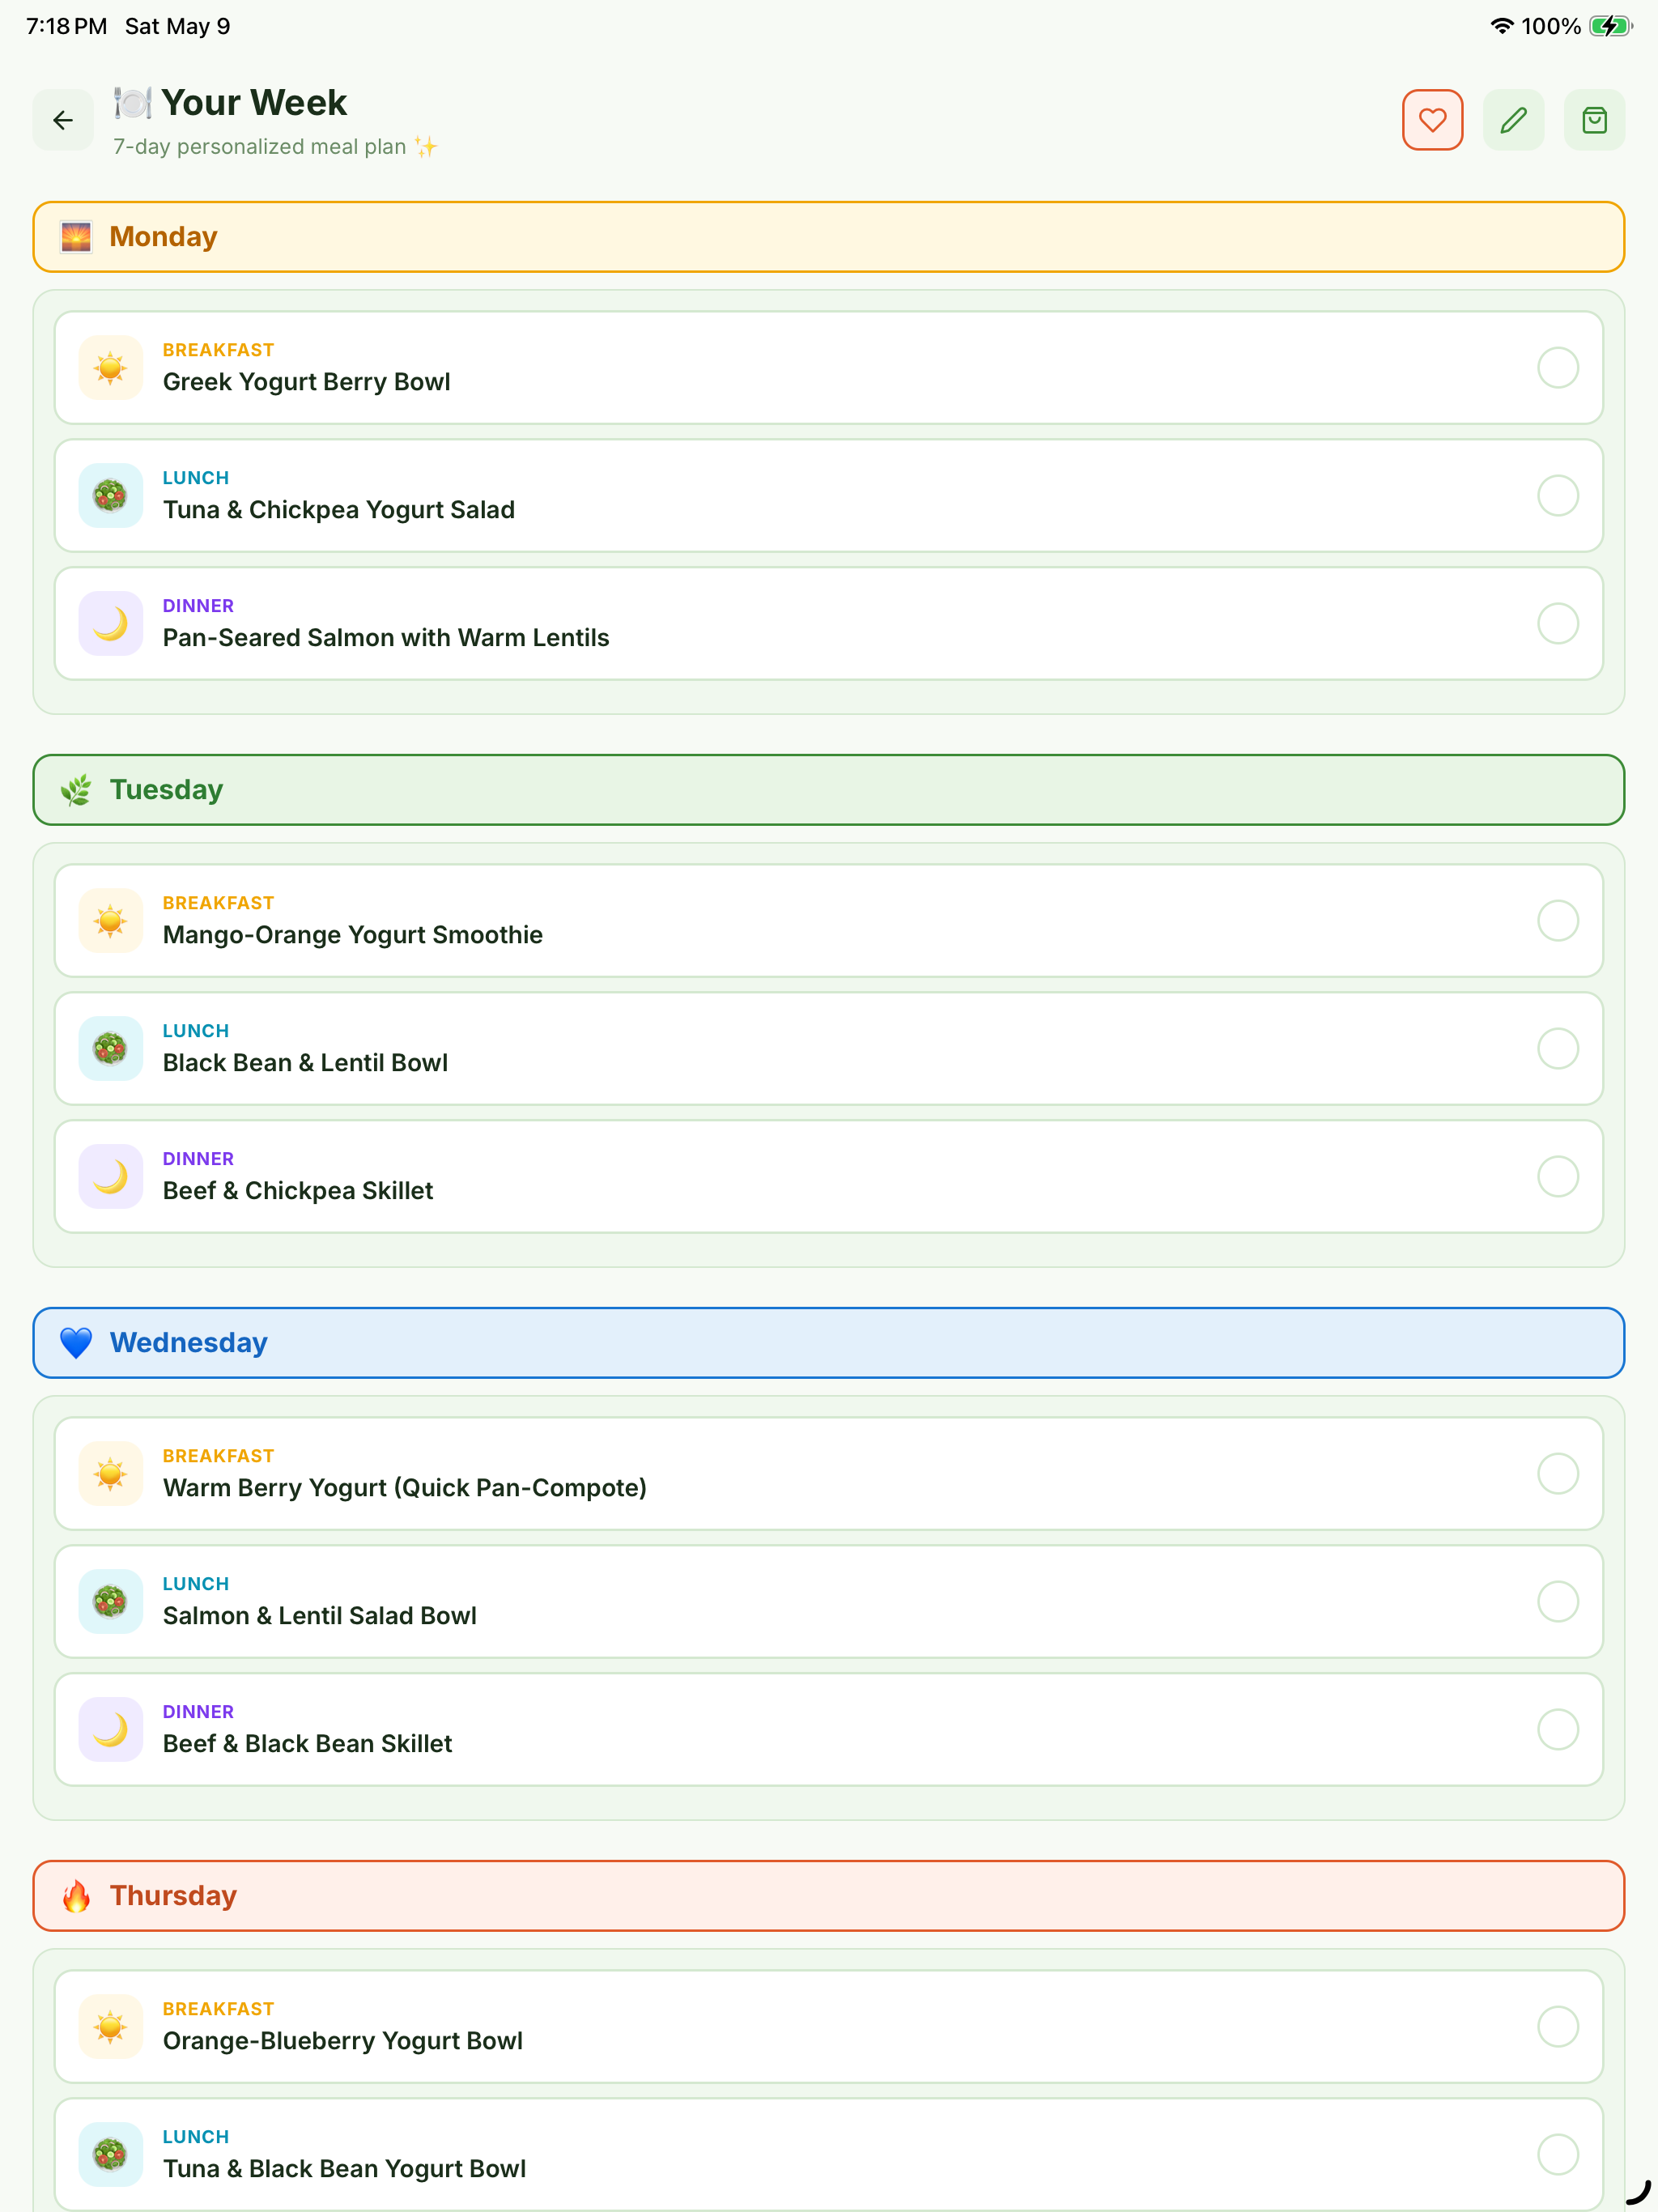Viewport: 1658px width, 2212px height.
Task: Open Salmon & Lentil Salad Bowl recipe
Action: tap(829, 1602)
